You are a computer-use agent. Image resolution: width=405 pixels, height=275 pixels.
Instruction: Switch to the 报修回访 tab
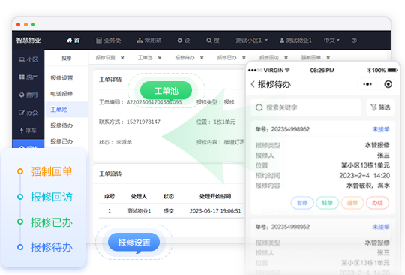(269, 58)
